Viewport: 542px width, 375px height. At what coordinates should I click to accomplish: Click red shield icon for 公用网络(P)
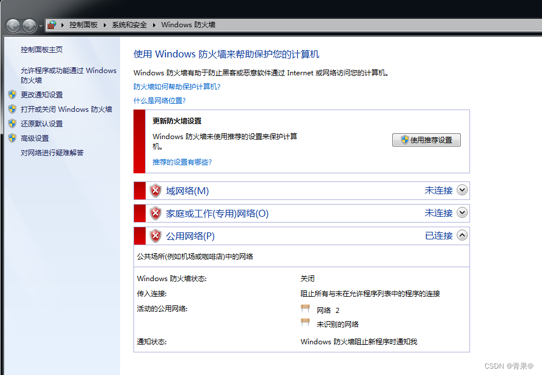tap(156, 236)
